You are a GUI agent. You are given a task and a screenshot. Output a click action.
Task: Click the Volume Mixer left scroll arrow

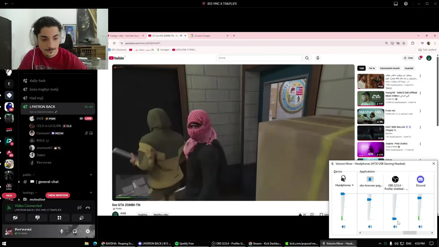pos(360,233)
